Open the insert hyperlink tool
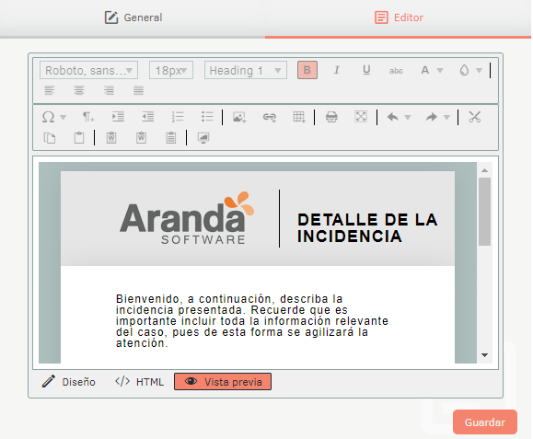This screenshot has width=533, height=439. tap(269, 117)
